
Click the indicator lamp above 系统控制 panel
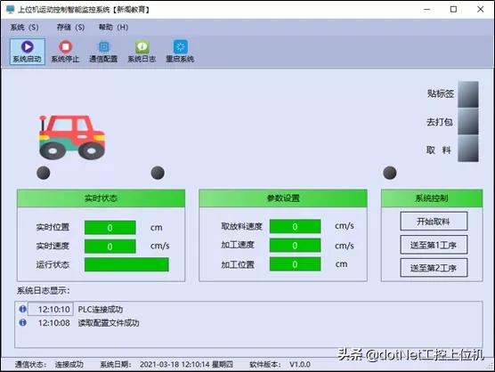pos(390,173)
